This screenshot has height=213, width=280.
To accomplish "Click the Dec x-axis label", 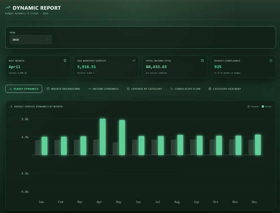I will (255, 202).
